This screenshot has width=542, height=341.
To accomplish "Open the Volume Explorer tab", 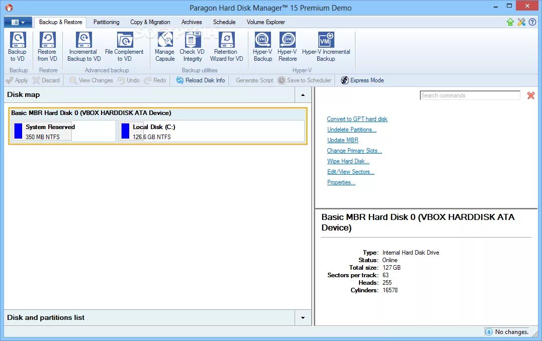I will [266, 22].
